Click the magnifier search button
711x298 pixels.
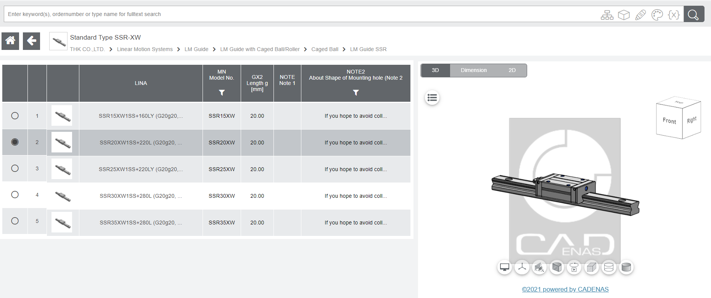tap(694, 14)
